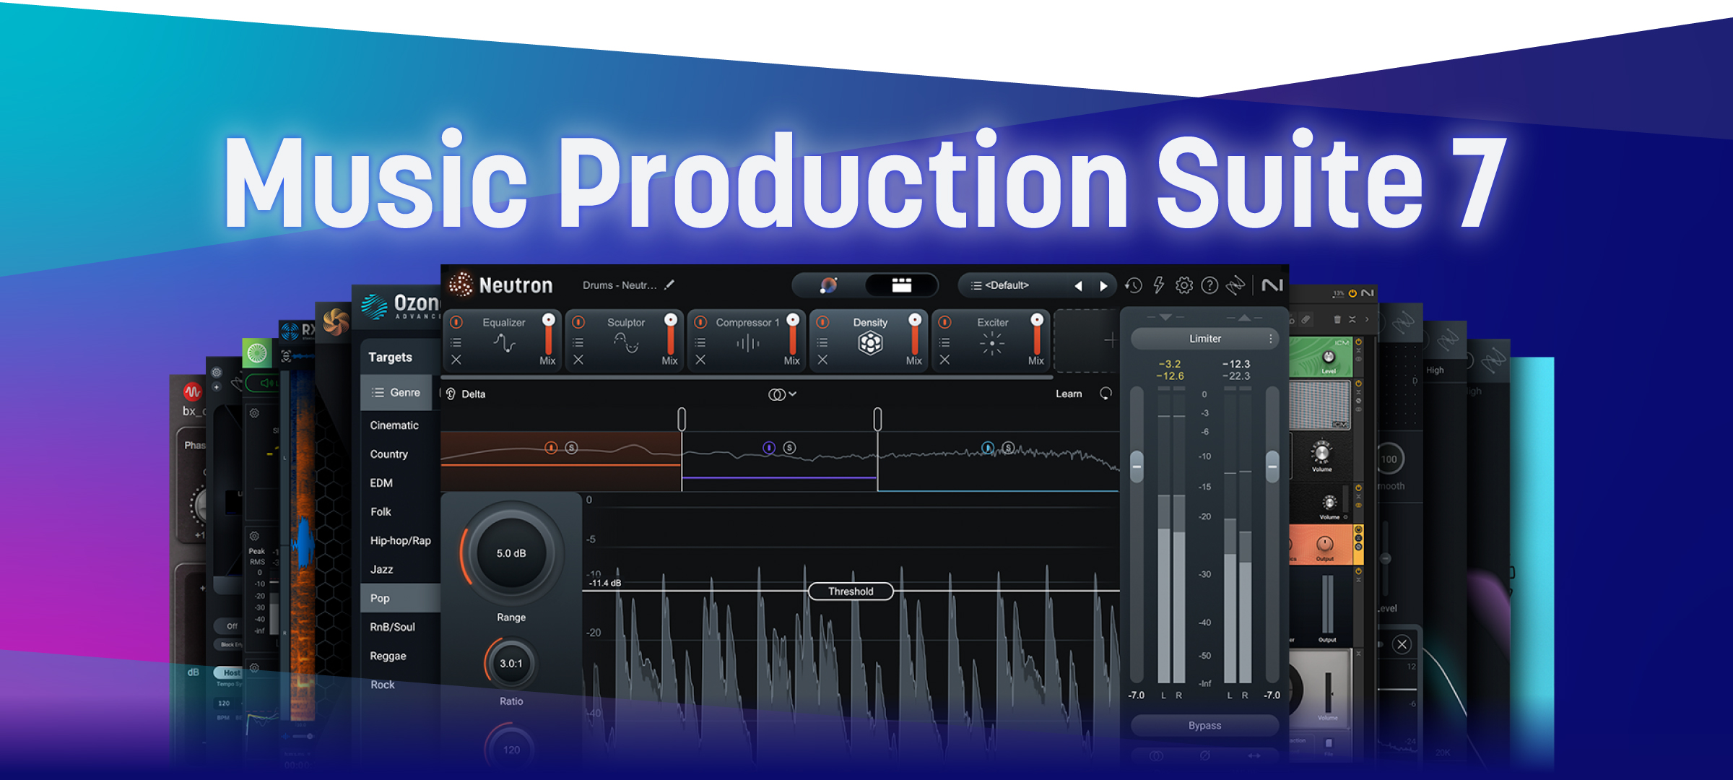Image resolution: width=1733 pixels, height=780 pixels.
Task: Click the Threshold handle label
Action: [851, 591]
